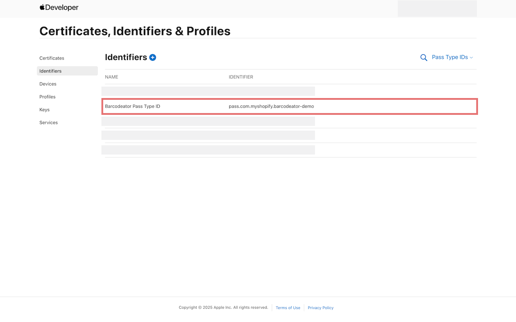Open the Privacy Policy page
Viewport: 516px width, 322px height.
coord(320,308)
